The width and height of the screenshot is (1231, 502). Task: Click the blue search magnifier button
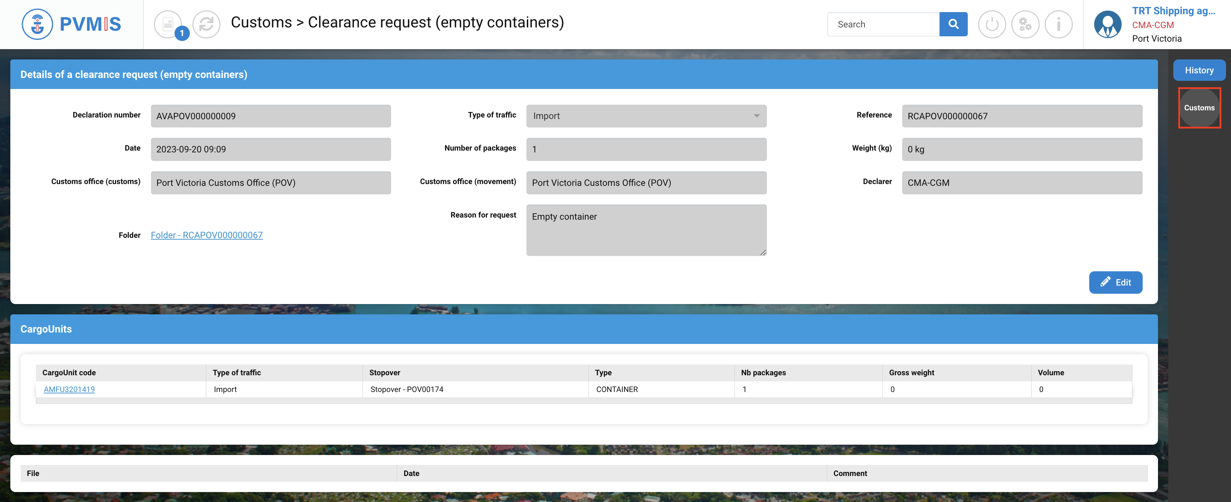pos(953,24)
